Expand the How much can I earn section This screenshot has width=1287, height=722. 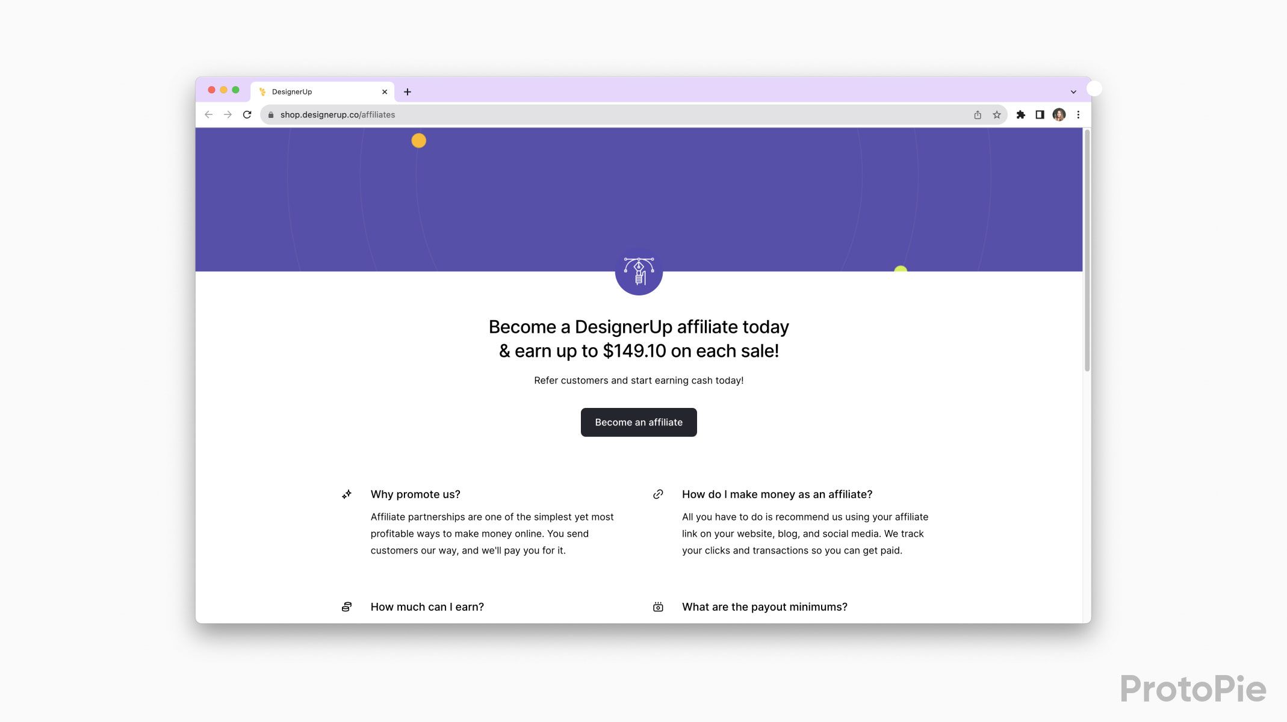428,607
